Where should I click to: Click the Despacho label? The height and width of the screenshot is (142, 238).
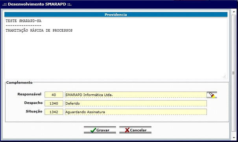pos(33,103)
